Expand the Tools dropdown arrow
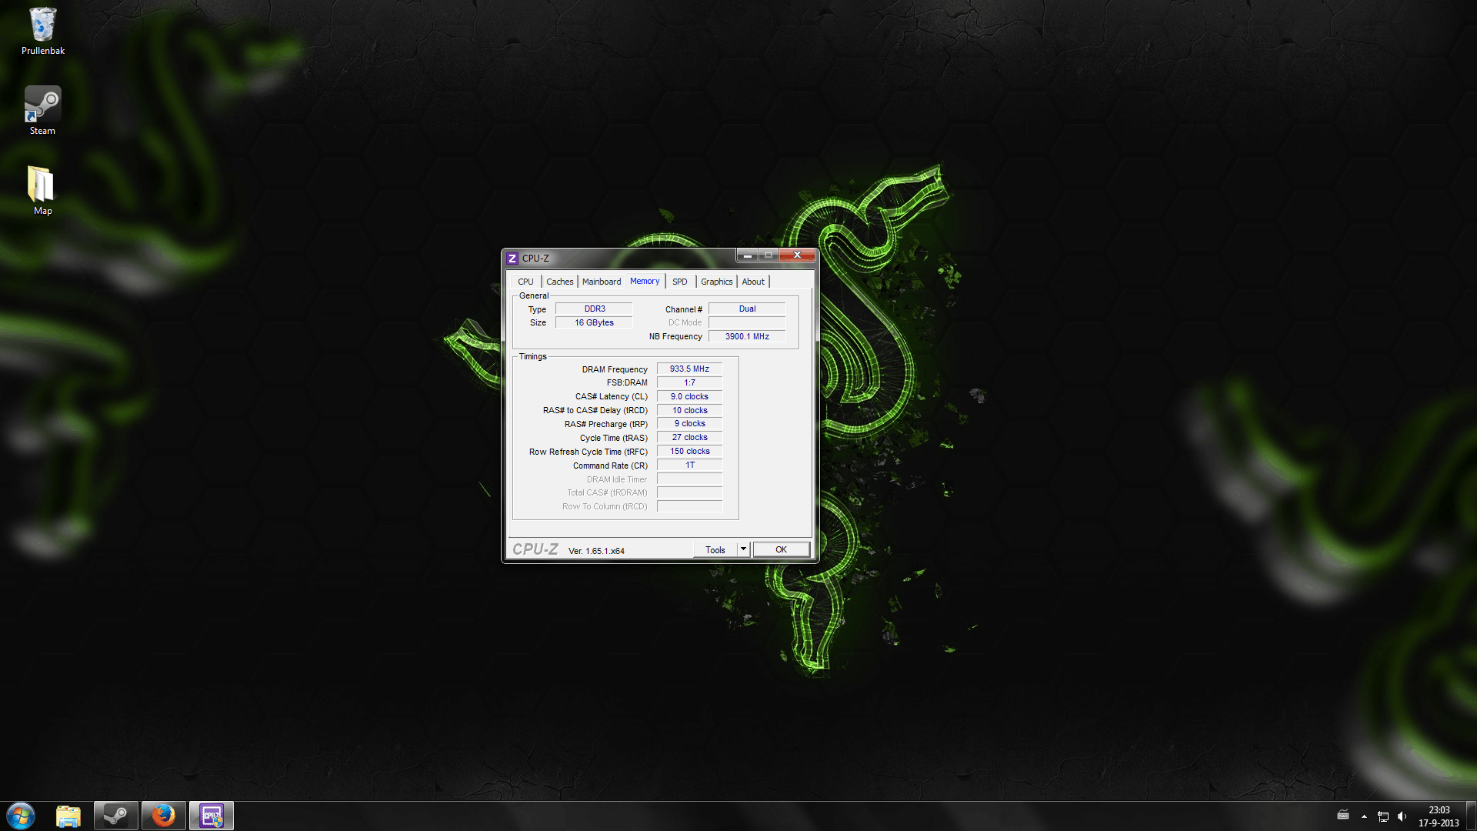This screenshot has width=1477, height=831. pos(743,549)
